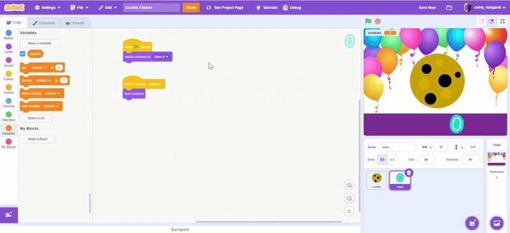Enter full screen stage mode
Screen dimensions: 510x233
[x=502, y=21]
